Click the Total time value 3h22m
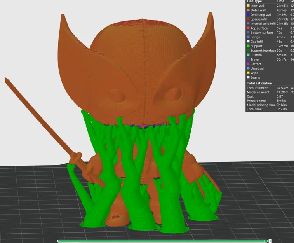This screenshot has height=243, width=294. coord(282,109)
